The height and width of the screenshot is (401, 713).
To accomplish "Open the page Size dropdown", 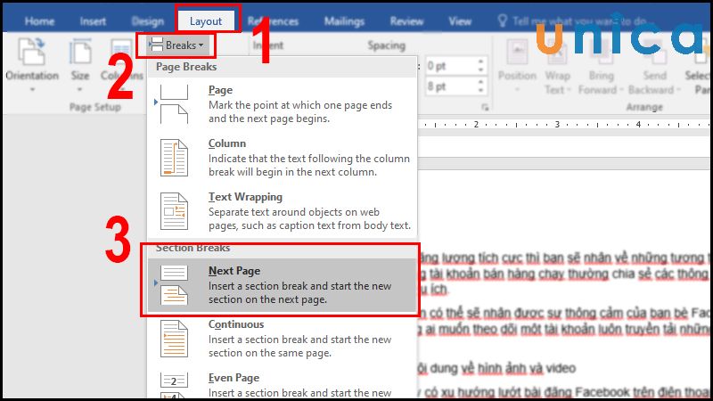I will point(80,65).
